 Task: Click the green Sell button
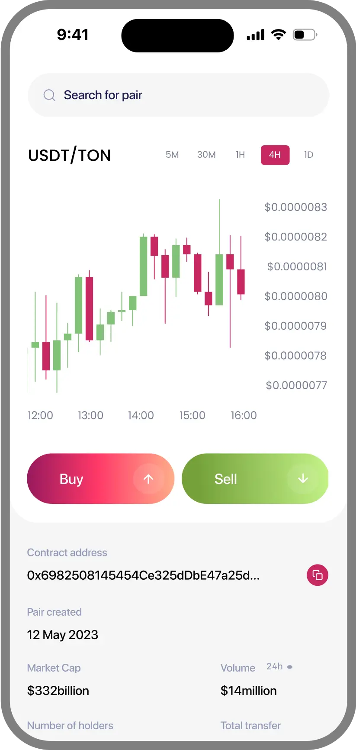255,479
